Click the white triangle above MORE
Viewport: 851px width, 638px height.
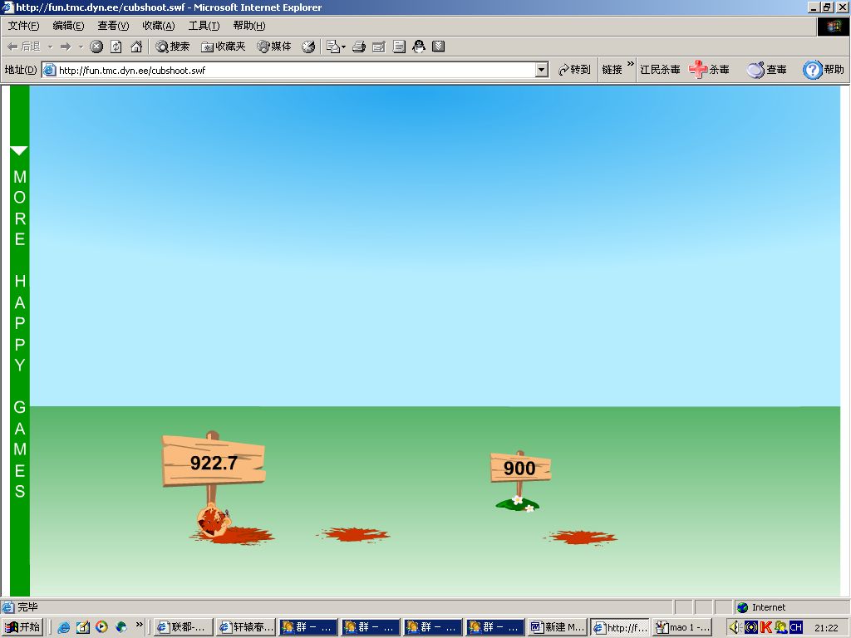pos(19,151)
